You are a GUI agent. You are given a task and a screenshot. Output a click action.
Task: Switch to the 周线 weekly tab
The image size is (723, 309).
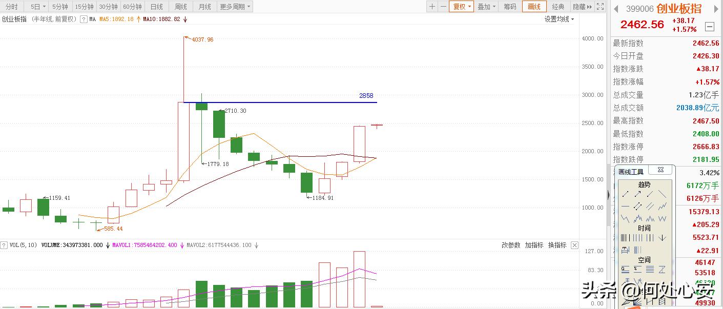pyautogui.click(x=180, y=7)
